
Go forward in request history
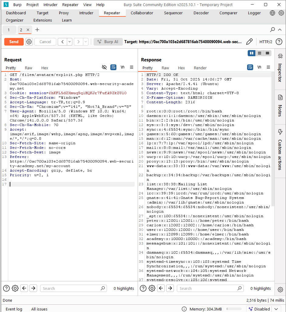point(78,42)
